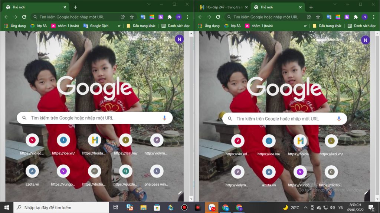Expand hidden bookmarks chevron in right window
Image resolution: width=380 pixels, height=213 pixels.
pyautogui.click(x=305, y=26)
